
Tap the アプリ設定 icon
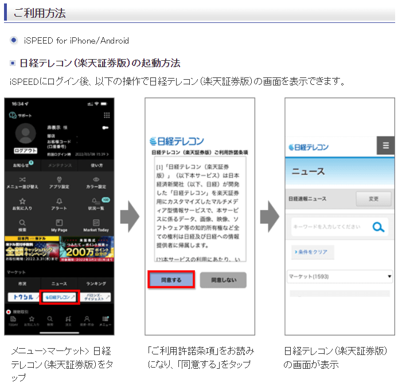point(60,180)
